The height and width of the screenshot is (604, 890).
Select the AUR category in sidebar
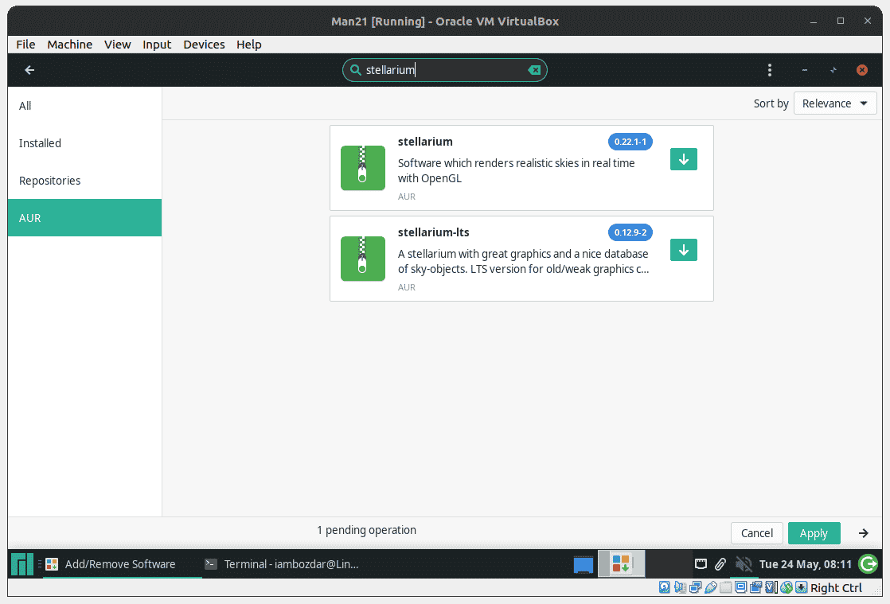point(84,218)
